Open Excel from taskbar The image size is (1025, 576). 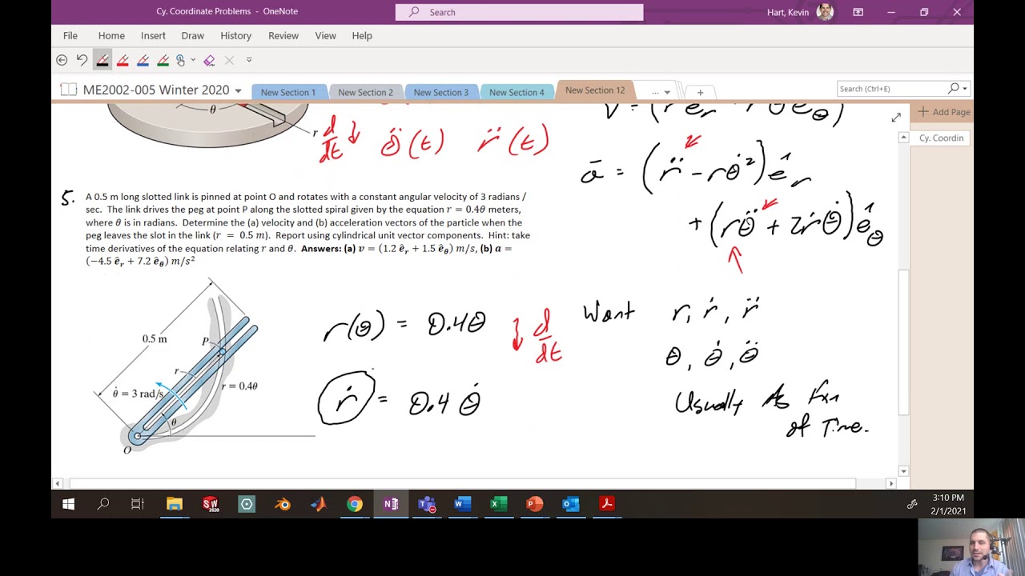coord(499,504)
